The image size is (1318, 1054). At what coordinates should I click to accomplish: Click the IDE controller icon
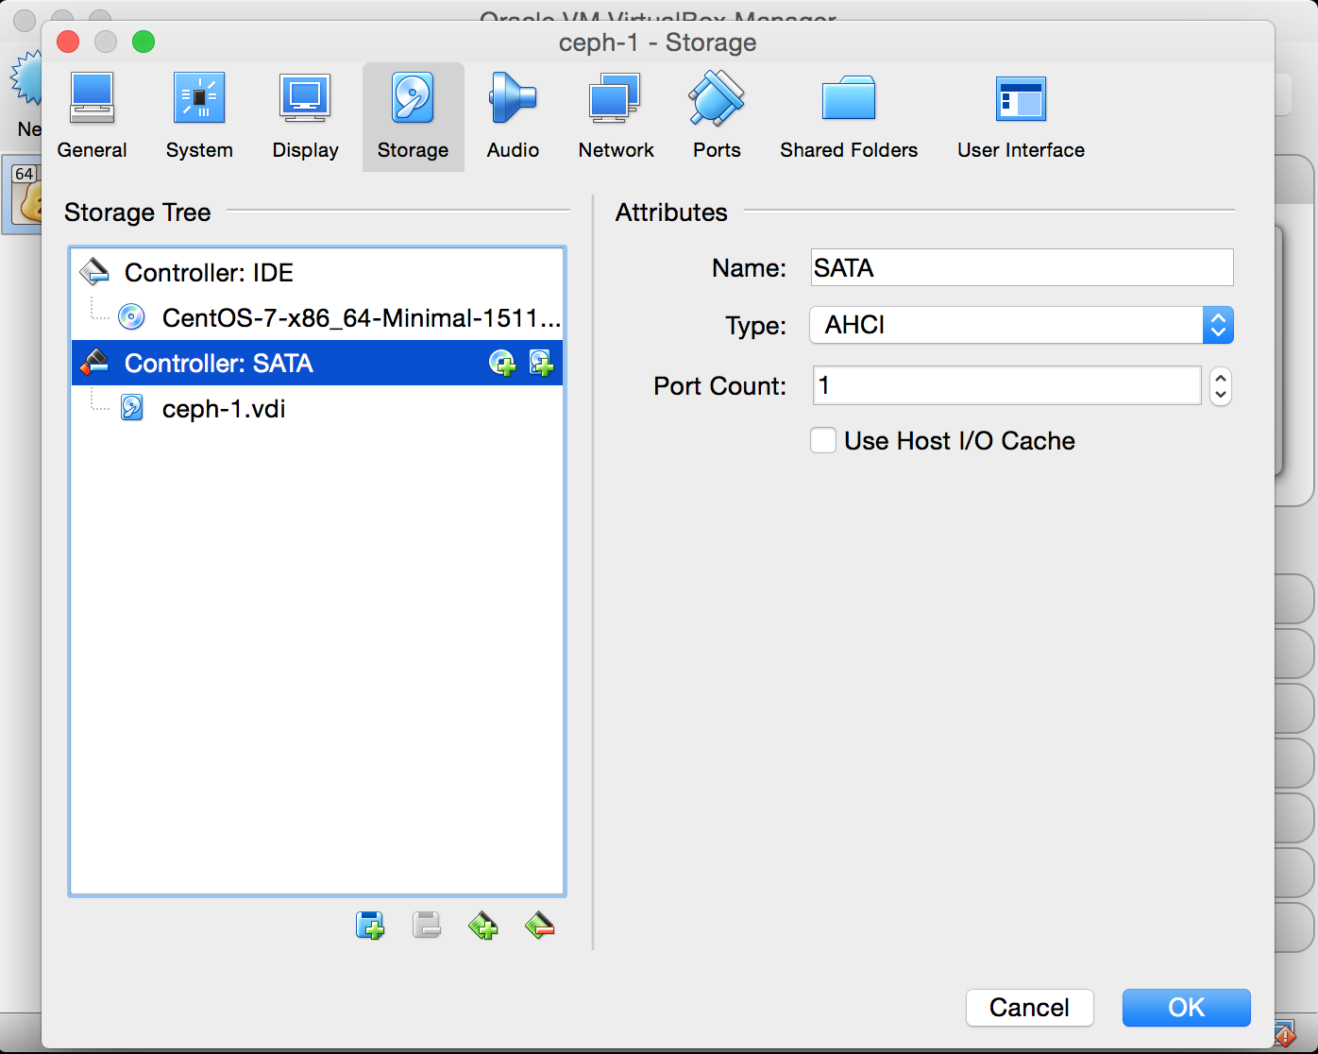(94, 272)
